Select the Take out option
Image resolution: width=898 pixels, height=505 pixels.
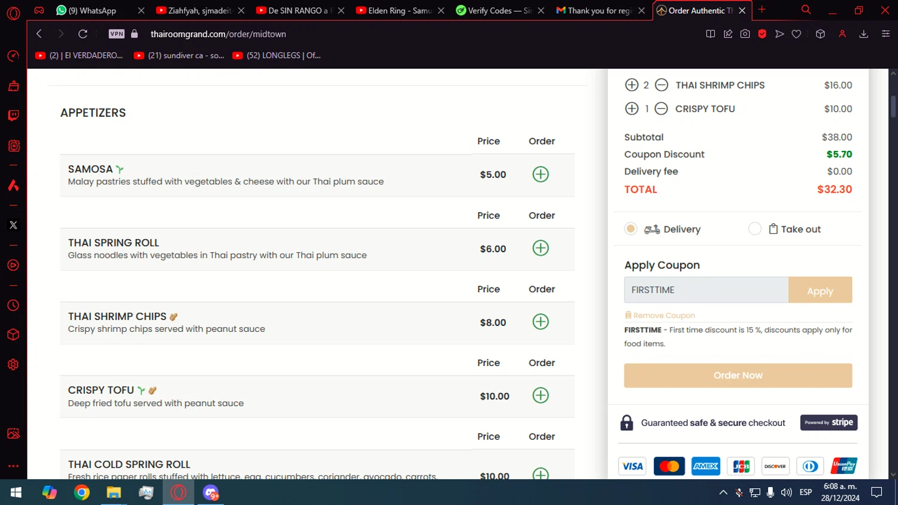755,229
